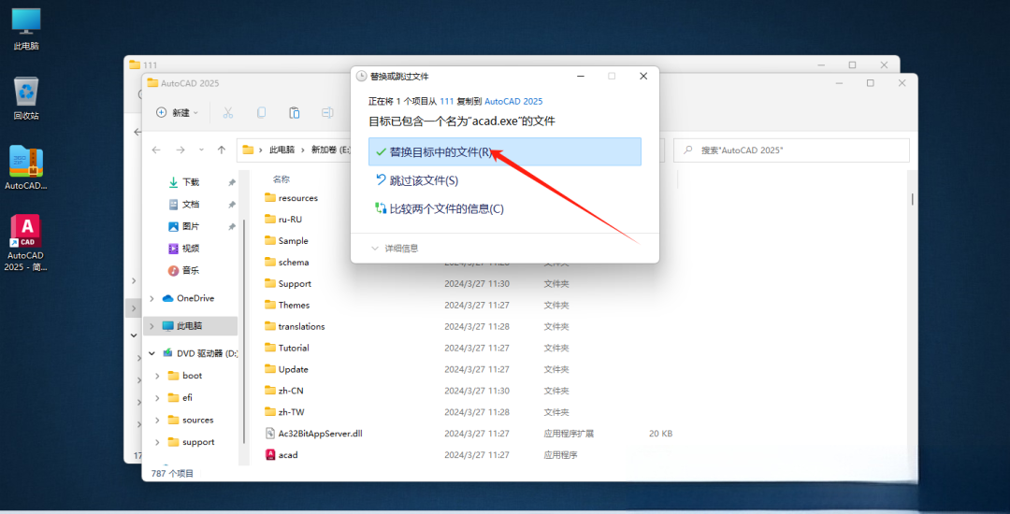
Task: Expand the boot folder node
Action: [157, 376]
